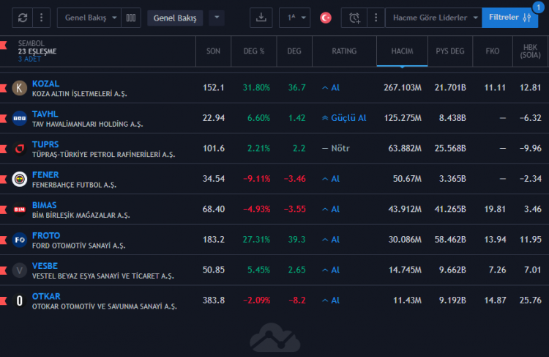Toggle the red flag on OTKAR row
This screenshot has width=549, height=357.
click(x=4, y=301)
